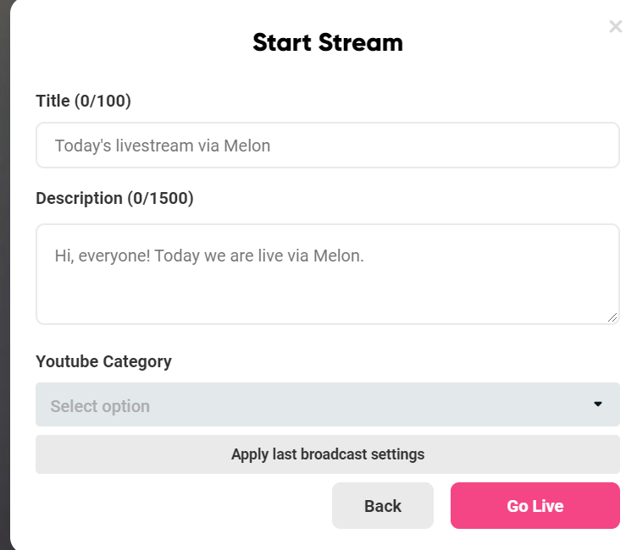Close the Start Stream dialog
637x550 pixels.
tap(615, 27)
